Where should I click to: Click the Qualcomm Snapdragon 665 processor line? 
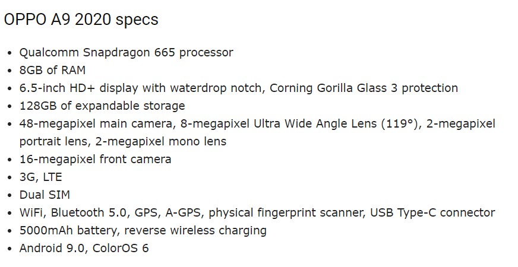(126, 52)
